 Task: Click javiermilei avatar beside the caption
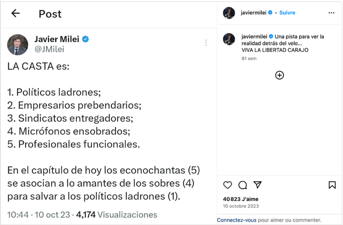(229, 39)
